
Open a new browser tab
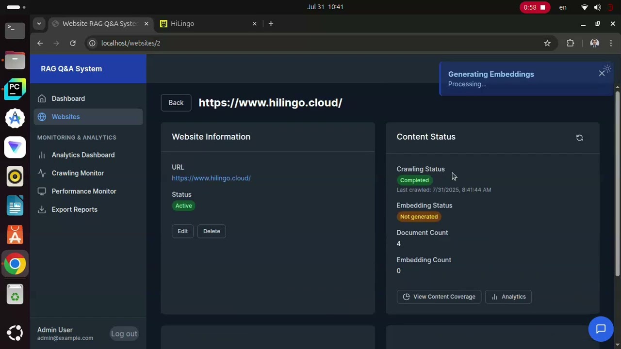coord(271,24)
